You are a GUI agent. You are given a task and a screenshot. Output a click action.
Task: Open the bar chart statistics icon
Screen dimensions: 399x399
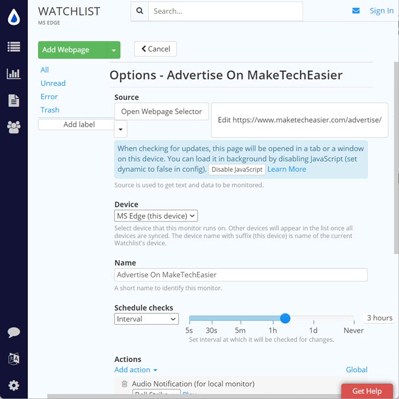14,74
